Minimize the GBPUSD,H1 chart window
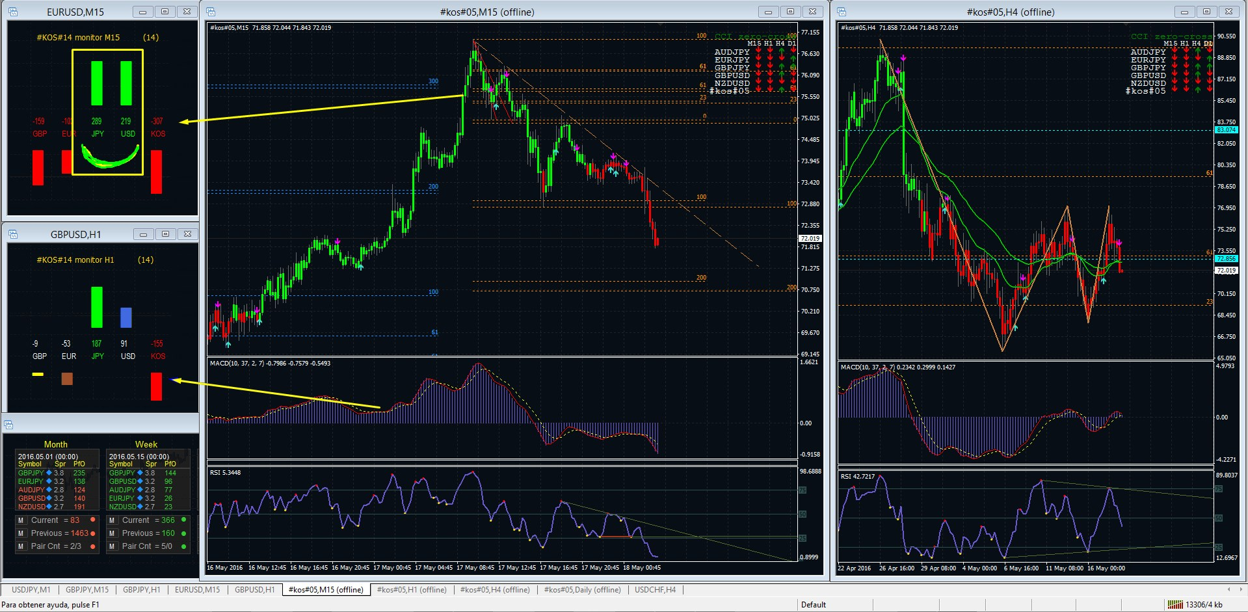Image resolution: width=1248 pixels, height=612 pixels. click(143, 234)
